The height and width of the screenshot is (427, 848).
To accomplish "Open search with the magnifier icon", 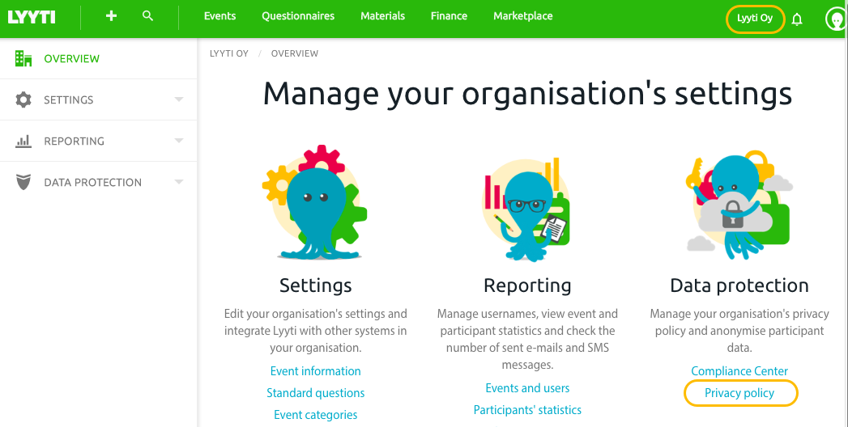I will pos(147,16).
